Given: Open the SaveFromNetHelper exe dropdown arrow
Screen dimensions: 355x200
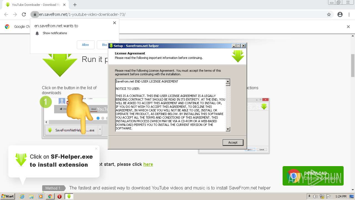Looking at the screenshot, I should [x=100, y=130].
